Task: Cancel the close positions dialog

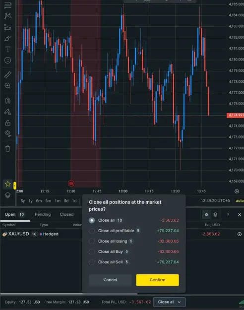Action: 110,280
